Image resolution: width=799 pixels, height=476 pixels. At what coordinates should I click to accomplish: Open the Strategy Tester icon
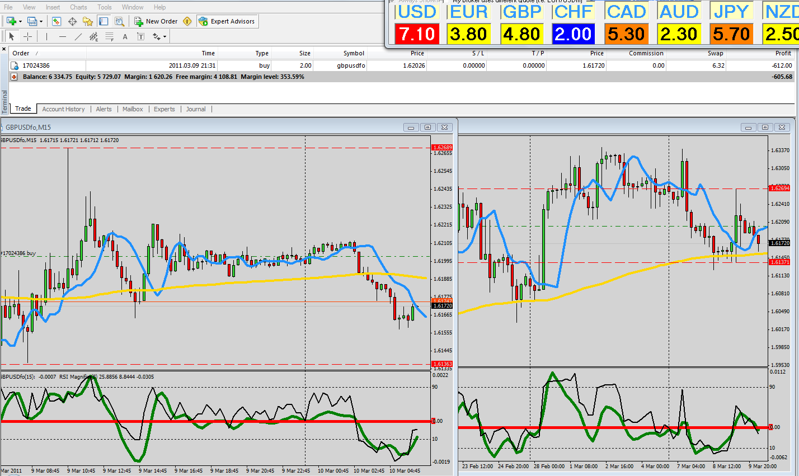coord(119,21)
